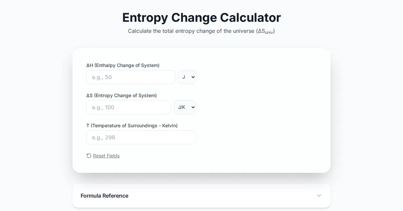Screen dimensions: 403x211
Task: Open the ΔS unit dropdown showing J/K
Action: pos(184,107)
